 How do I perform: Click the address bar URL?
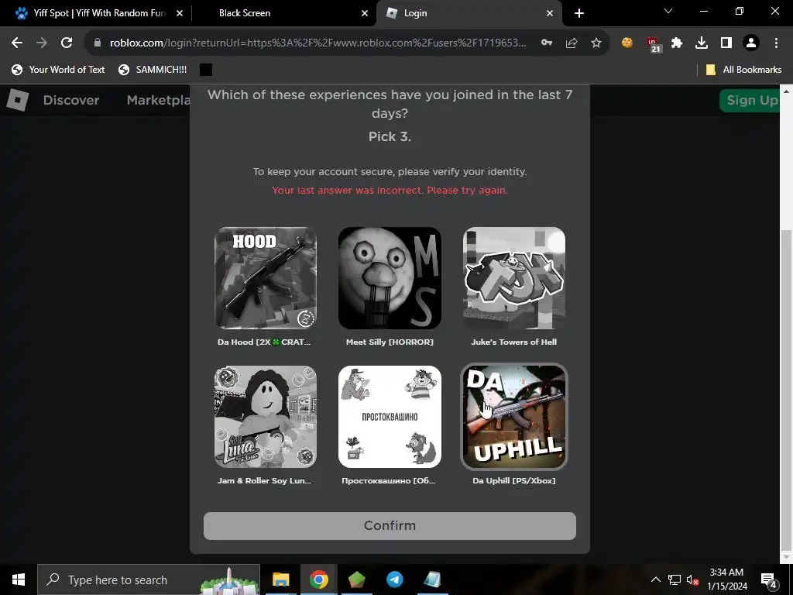coord(318,43)
